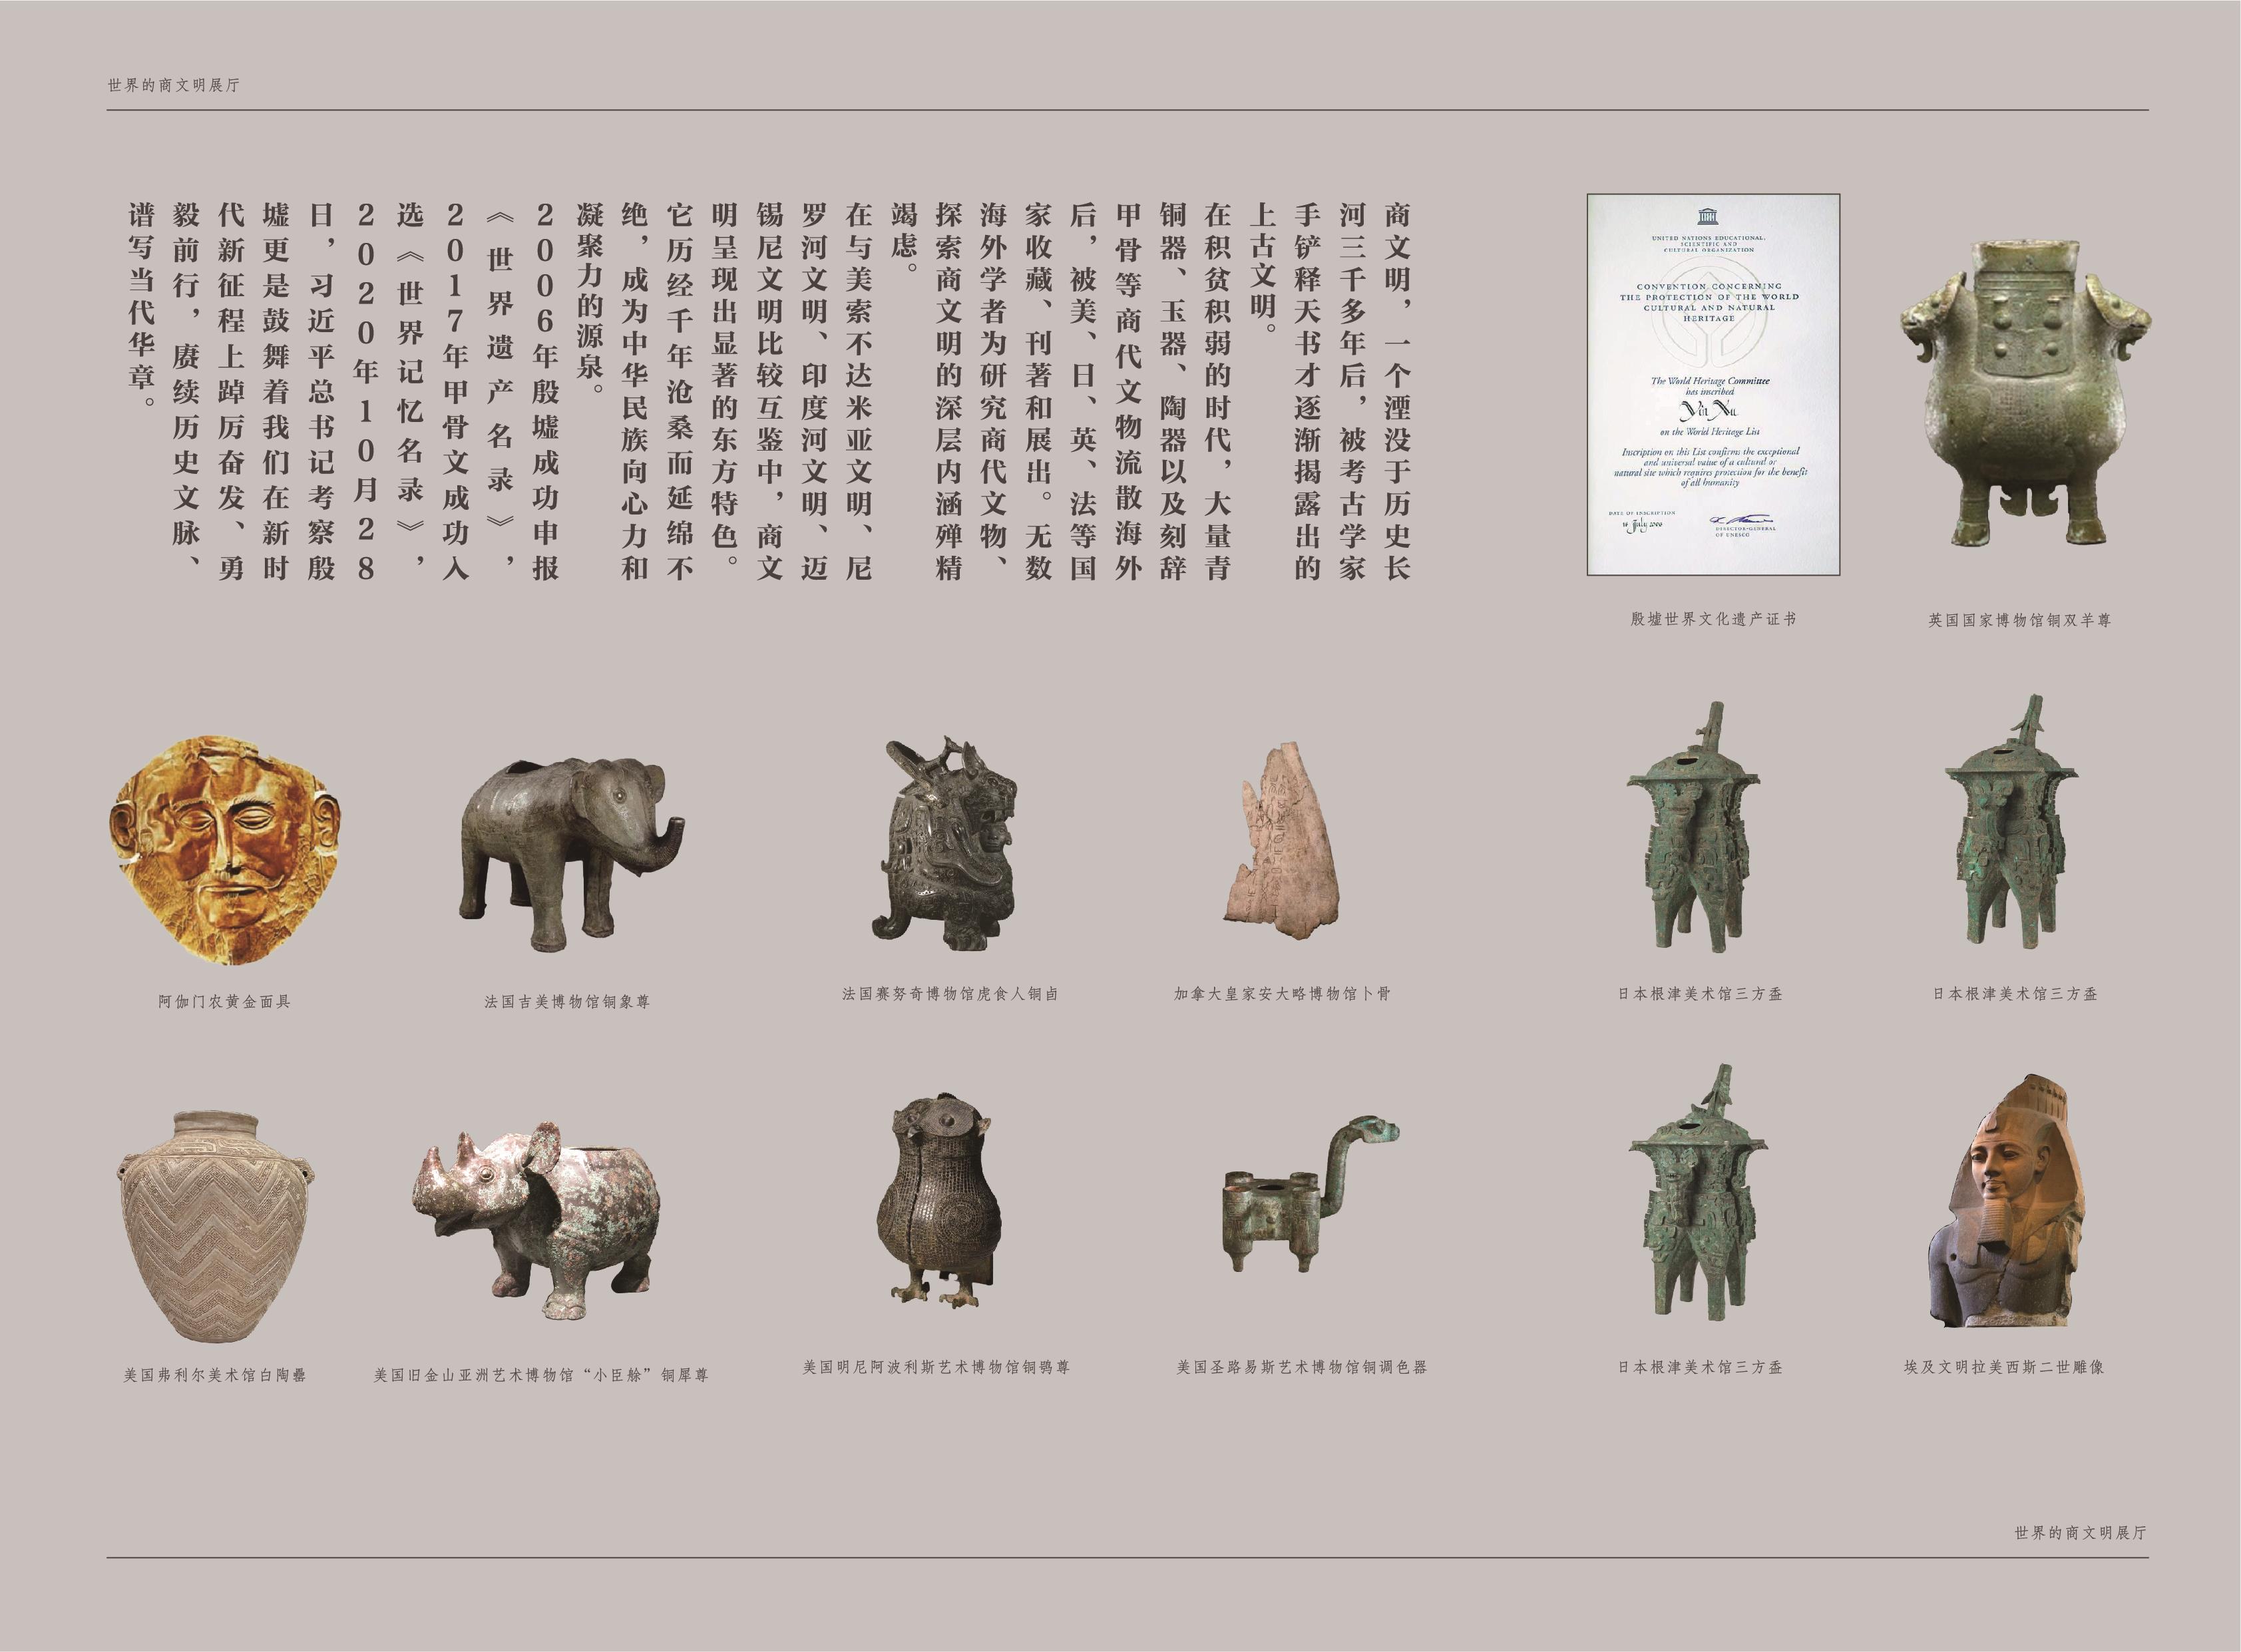The image size is (2241, 1652).
Task: Select column 铜器、玉器、陶器以及刻辞
Action: point(1173,390)
